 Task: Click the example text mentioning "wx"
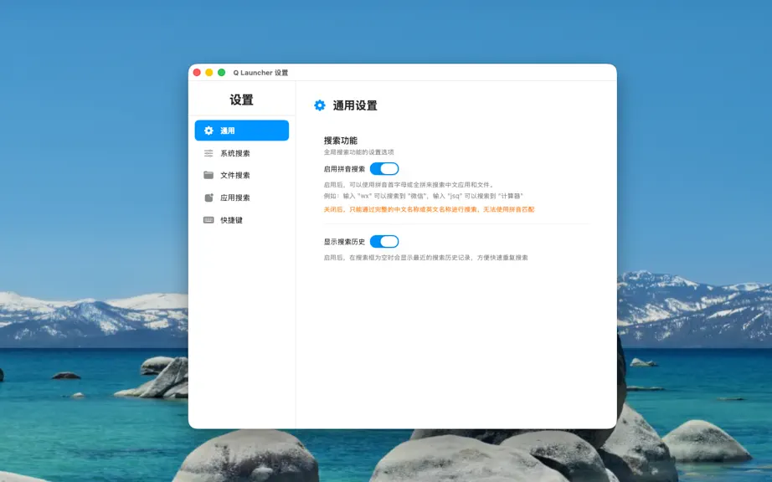coord(424,196)
